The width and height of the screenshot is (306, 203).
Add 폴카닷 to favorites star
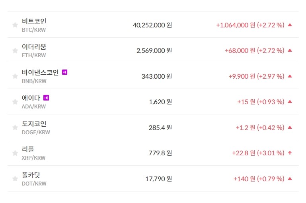15,179
